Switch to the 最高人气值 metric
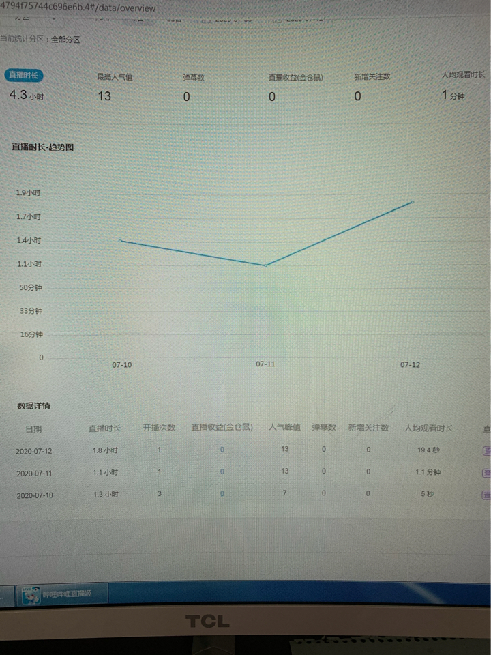 (x=115, y=77)
